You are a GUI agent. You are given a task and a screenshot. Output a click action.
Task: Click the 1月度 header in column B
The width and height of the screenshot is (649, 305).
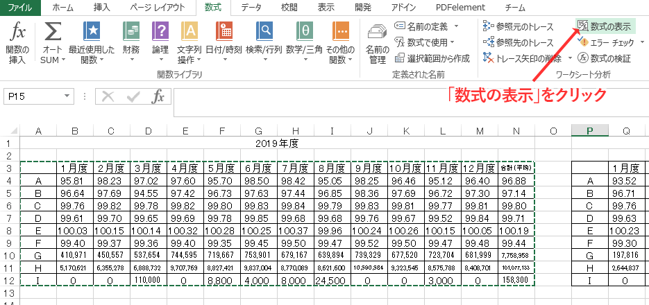coord(75,168)
